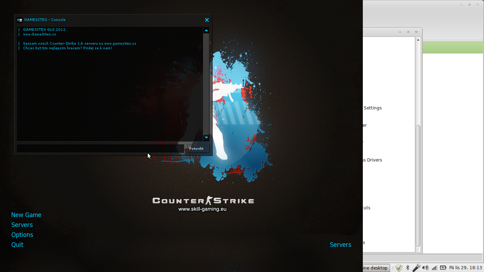The width and height of the screenshot is (484, 272).
Task: Click the "www.GameSites.cz" console line
Action: (x=40, y=34)
